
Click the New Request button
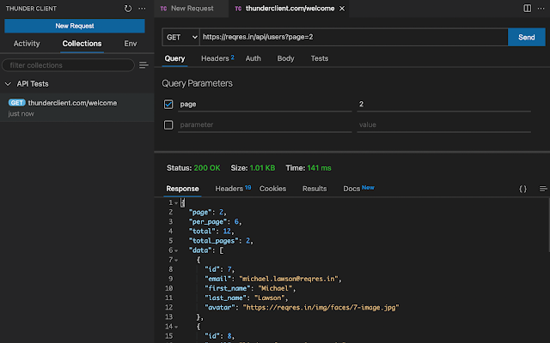point(75,26)
